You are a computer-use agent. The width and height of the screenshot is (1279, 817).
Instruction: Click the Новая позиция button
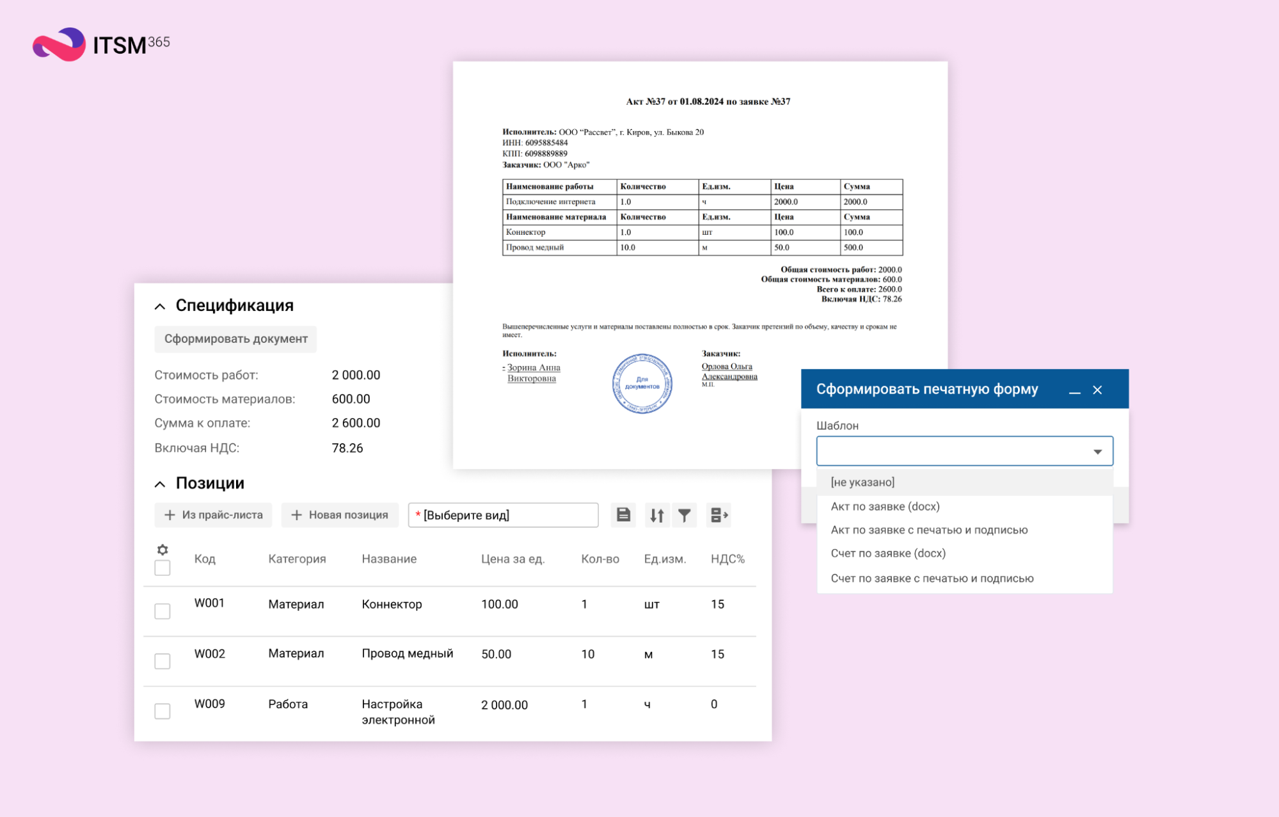[x=340, y=515]
